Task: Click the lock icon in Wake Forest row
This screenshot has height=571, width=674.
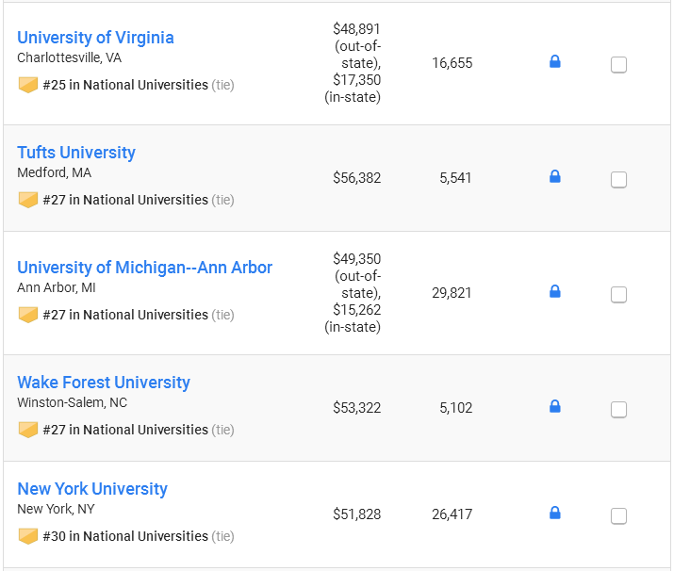Action: click(x=555, y=406)
